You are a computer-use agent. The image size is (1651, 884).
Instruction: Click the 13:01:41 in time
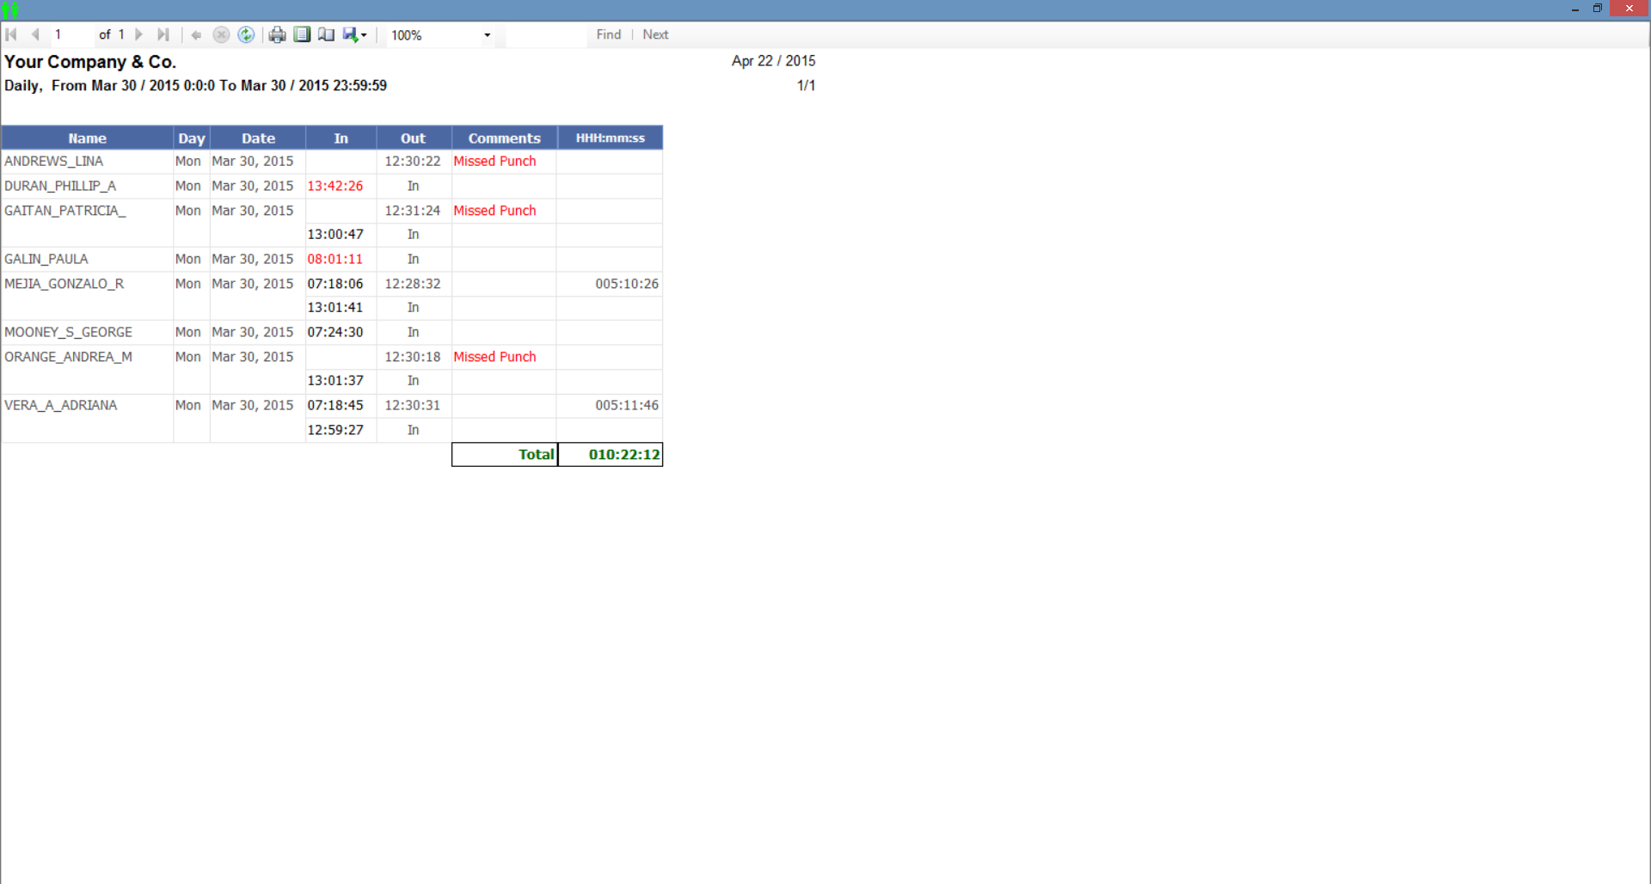335,308
